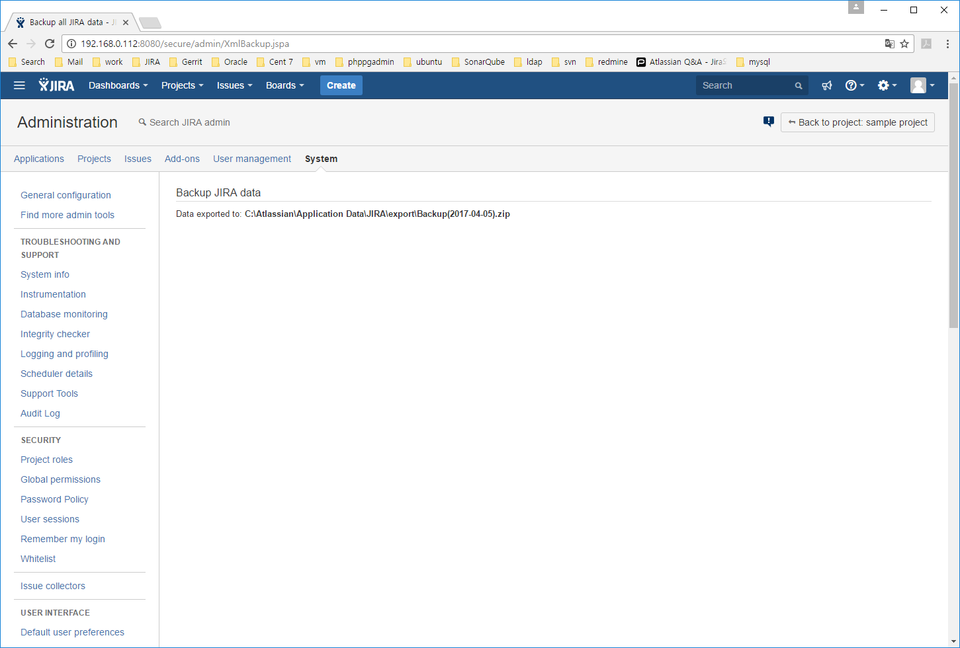Bookmark this page with star icon
Image resolution: width=960 pixels, height=648 pixels.
click(x=904, y=44)
